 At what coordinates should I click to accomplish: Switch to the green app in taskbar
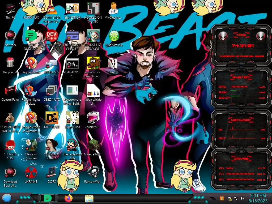pyautogui.click(x=48, y=198)
